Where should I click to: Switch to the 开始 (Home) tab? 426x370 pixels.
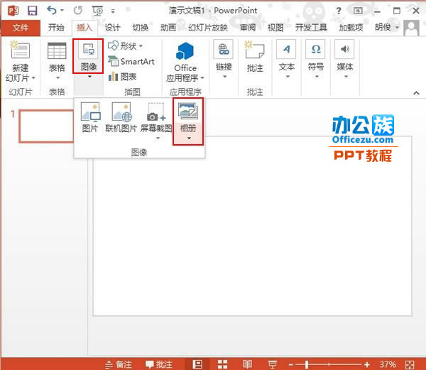pos(56,28)
